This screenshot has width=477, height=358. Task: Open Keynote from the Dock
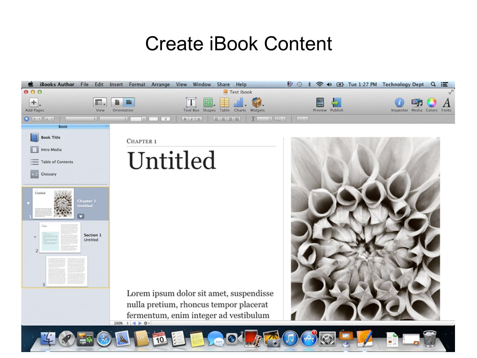346,338
